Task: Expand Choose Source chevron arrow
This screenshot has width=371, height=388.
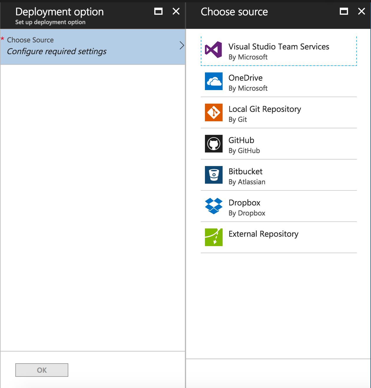Action: click(182, 45)
